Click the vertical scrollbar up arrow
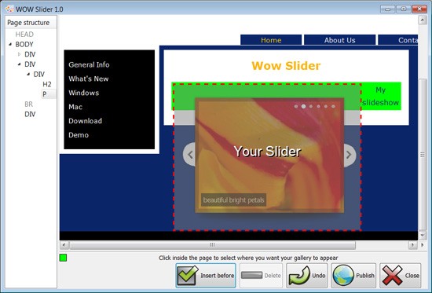 (x=423, y=20)
